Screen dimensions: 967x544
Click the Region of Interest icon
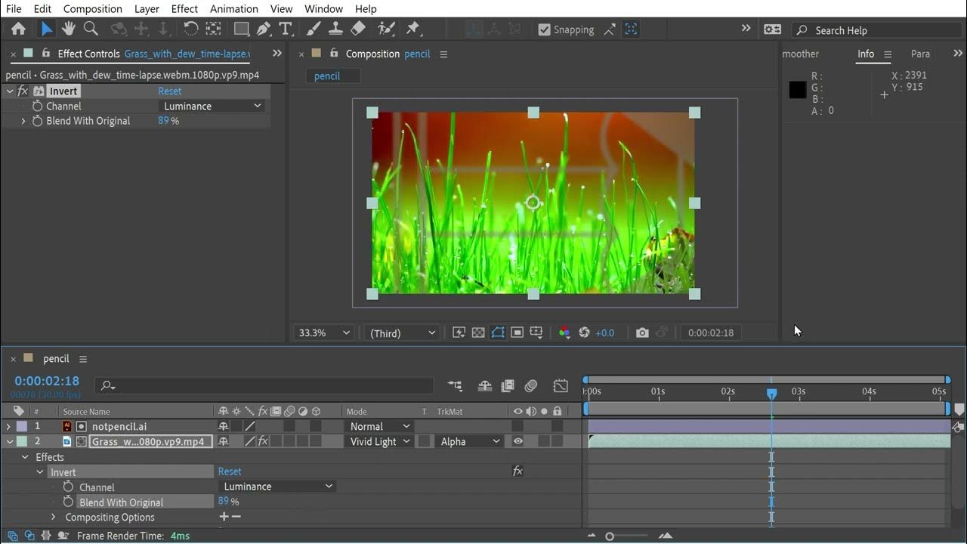pyautogui.click(x=517, y=332)
